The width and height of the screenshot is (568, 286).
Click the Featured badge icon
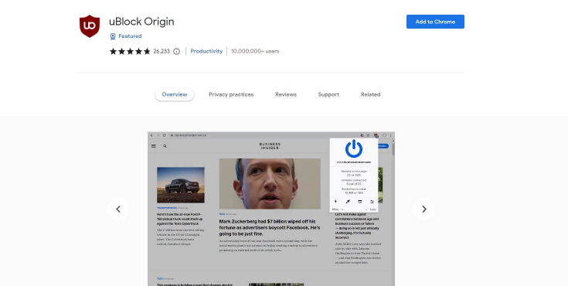[x=113, y=36]
